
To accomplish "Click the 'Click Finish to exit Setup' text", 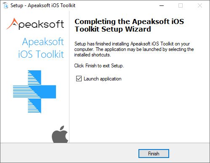I will tap(99, 66).
